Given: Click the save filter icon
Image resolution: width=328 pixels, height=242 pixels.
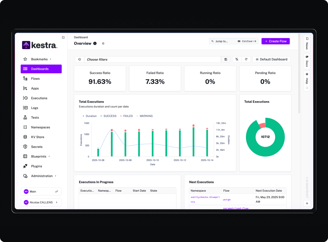Looking at the screenshot, I should pyautogui.click(x=226, y=59).
